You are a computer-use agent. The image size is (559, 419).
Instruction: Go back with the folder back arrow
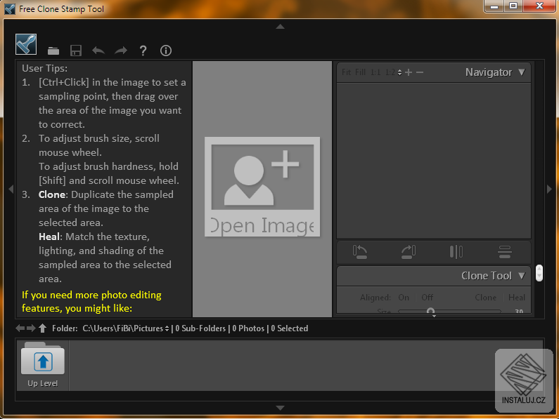20,328
